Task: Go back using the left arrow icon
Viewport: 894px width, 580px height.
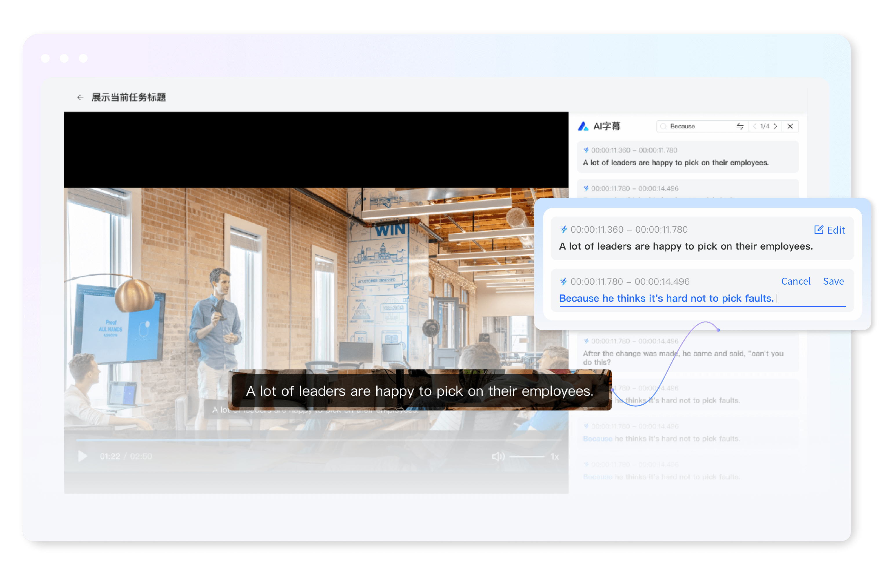Action: point(80,98)
